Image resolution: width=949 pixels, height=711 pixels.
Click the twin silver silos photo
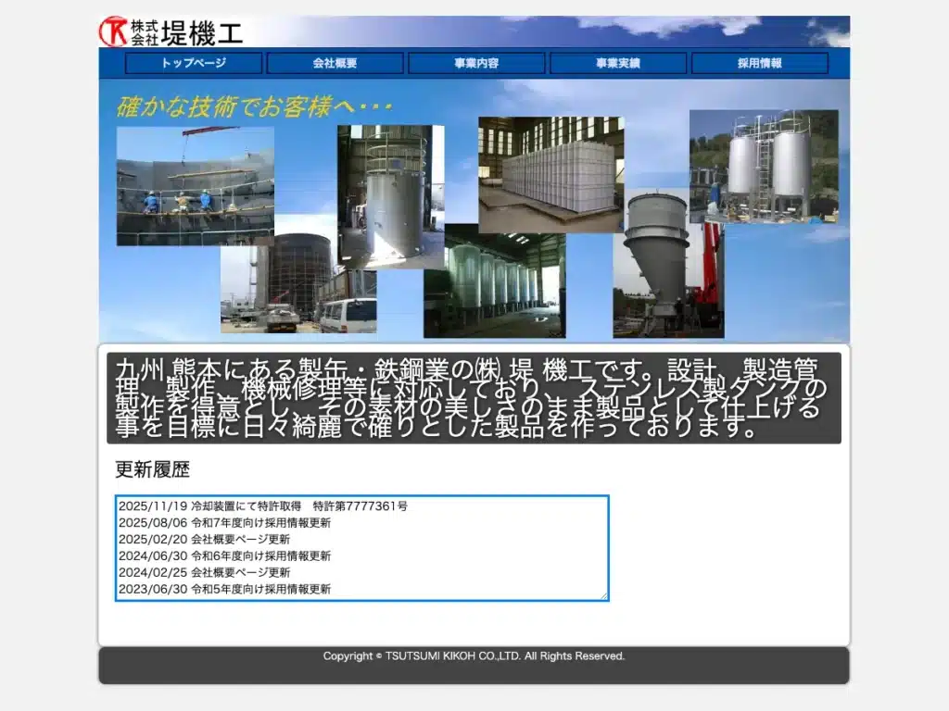(764, 167)
